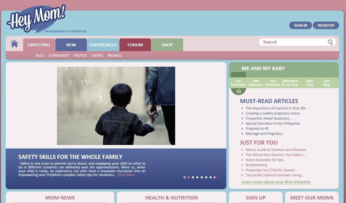The image size is (346, 203).
Task: Open 'Mom's Guide to Vitamins and Minerals'
Action: click(276, 150)
